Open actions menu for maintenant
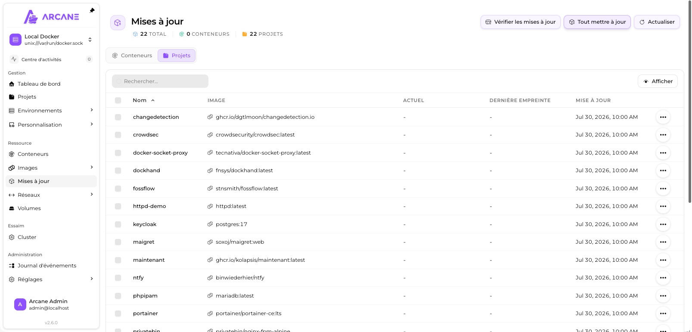 pyautogui.click(x=663, y=260)
